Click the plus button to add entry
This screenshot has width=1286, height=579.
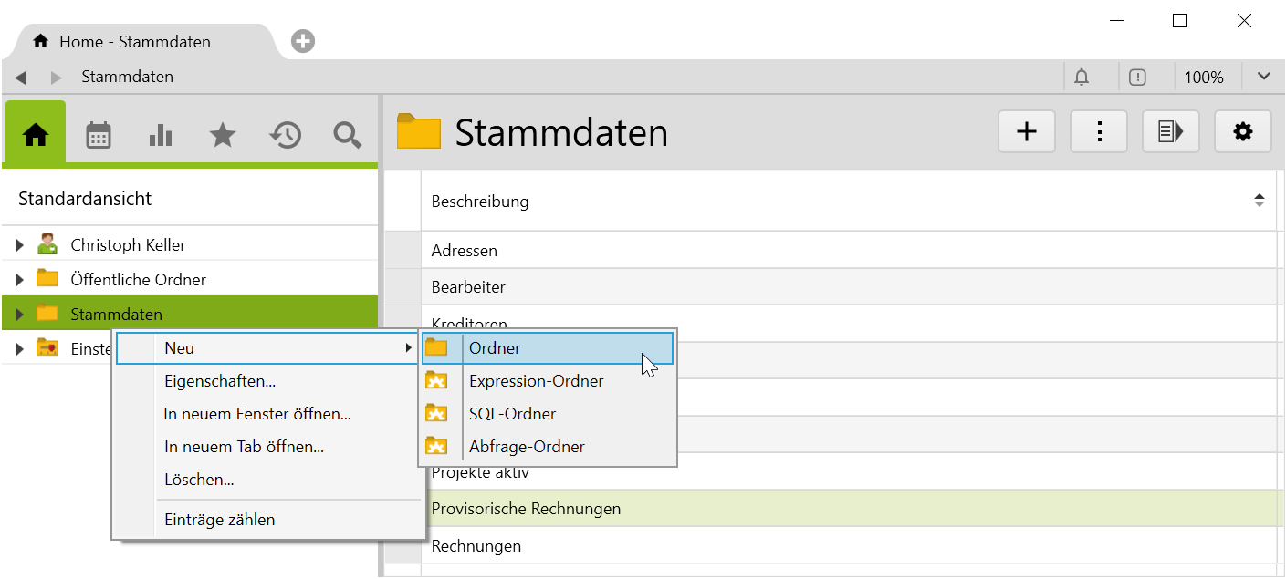[1027, 132]
